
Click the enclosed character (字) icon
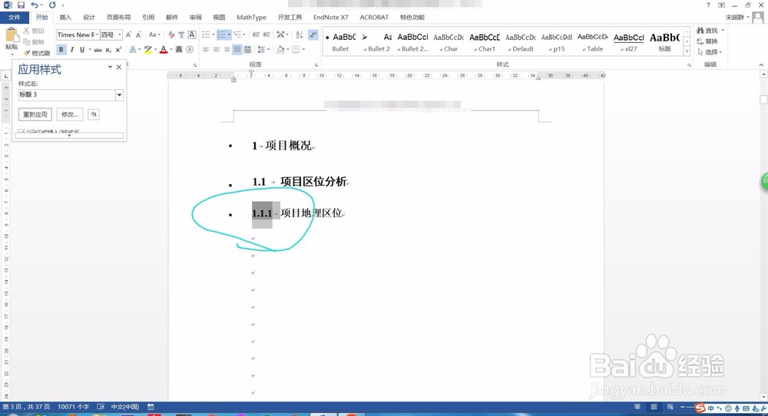tap(190, 49)
